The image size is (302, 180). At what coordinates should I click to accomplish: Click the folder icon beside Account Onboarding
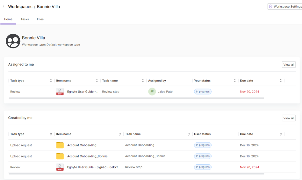pyautogui.click(x=60, y=145)
